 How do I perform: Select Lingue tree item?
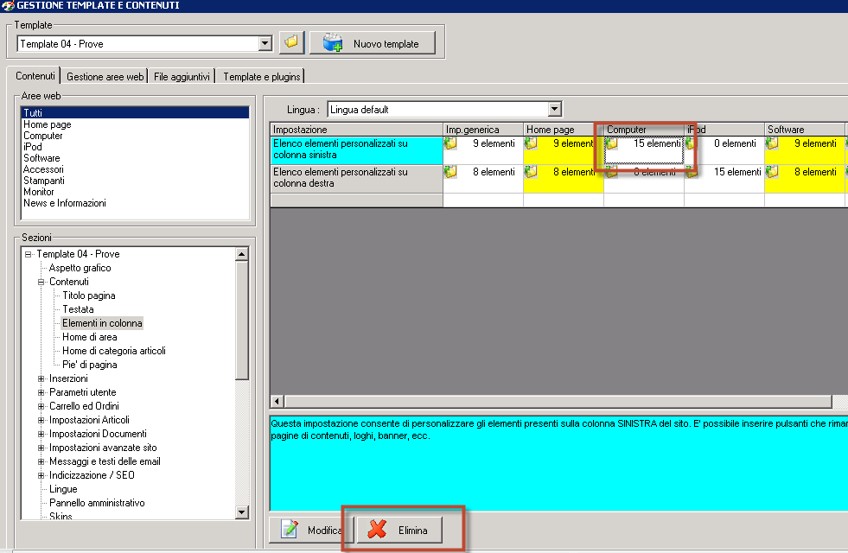(x=63, y=489)
